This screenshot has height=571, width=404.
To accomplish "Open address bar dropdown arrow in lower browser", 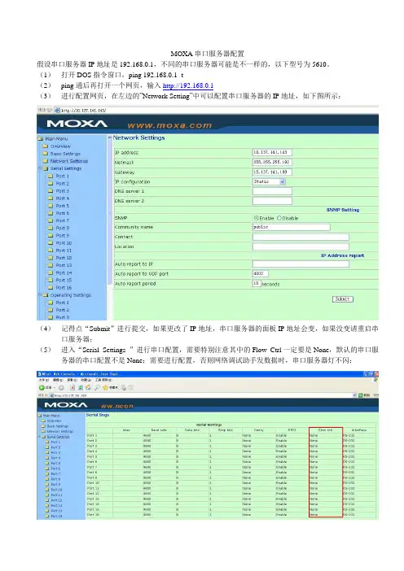I will 354,395.
